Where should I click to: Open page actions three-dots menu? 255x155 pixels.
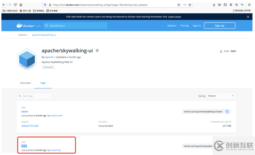185,5
